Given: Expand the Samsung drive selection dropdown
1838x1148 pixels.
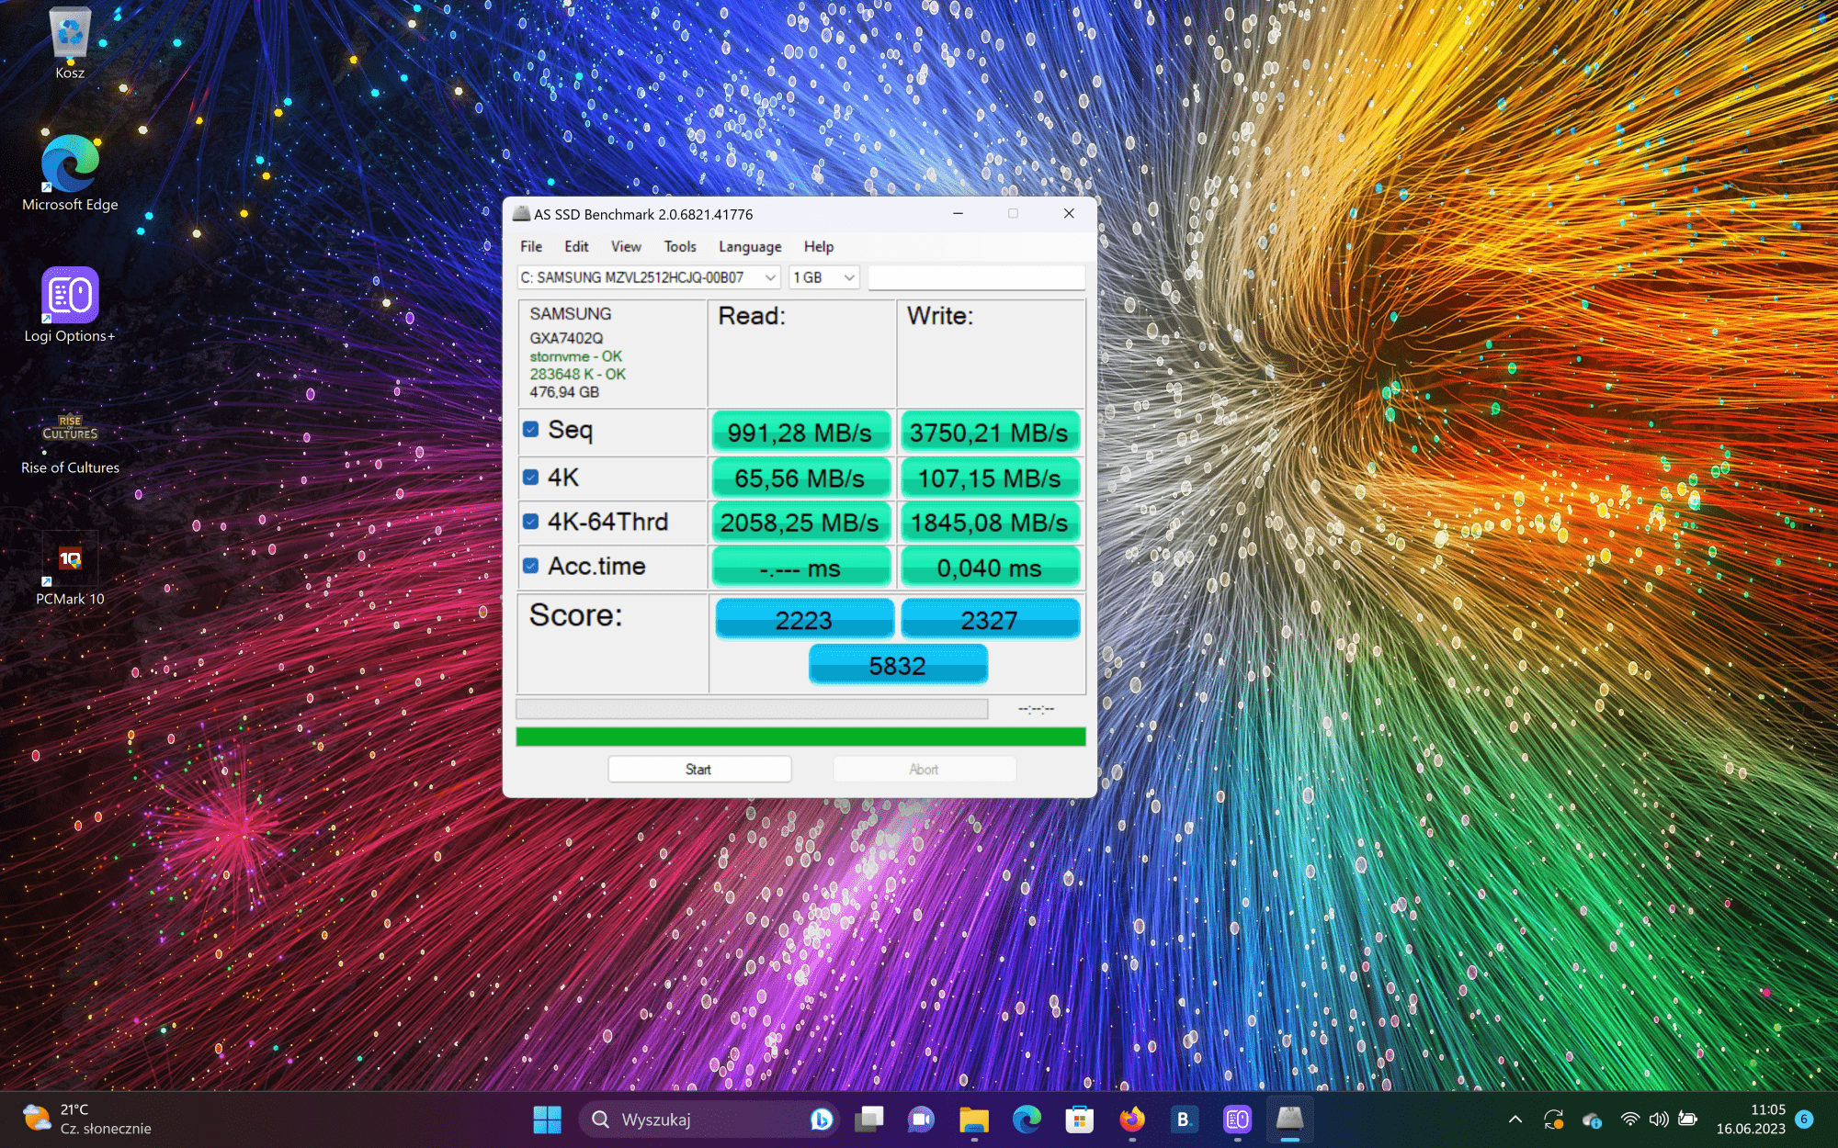Looking at the screenshot, I should [770, 277].
